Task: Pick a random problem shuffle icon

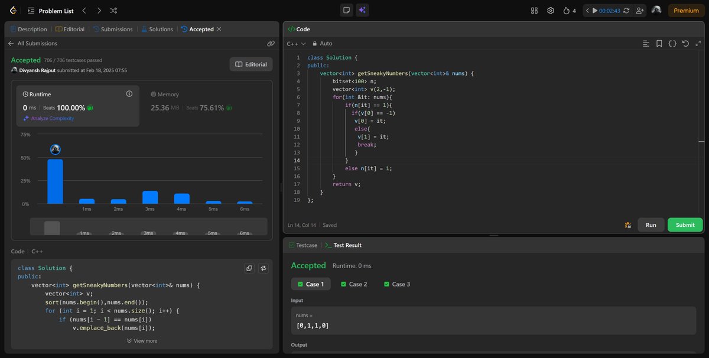Action: pos(113,11)
